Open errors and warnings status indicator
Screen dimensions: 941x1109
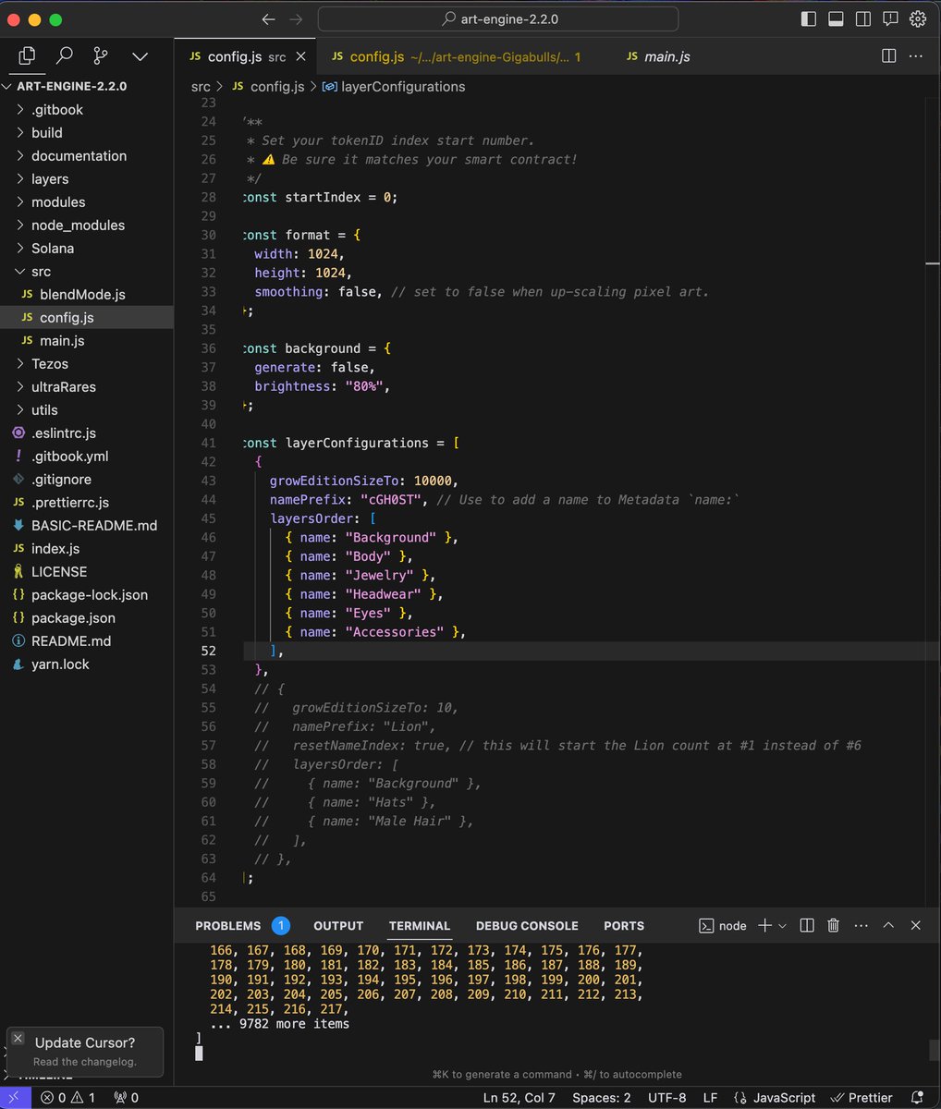[x=67, y=1098]
